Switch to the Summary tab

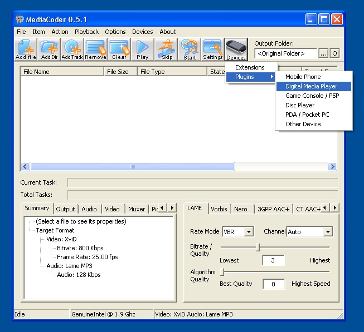pos(37,209)
